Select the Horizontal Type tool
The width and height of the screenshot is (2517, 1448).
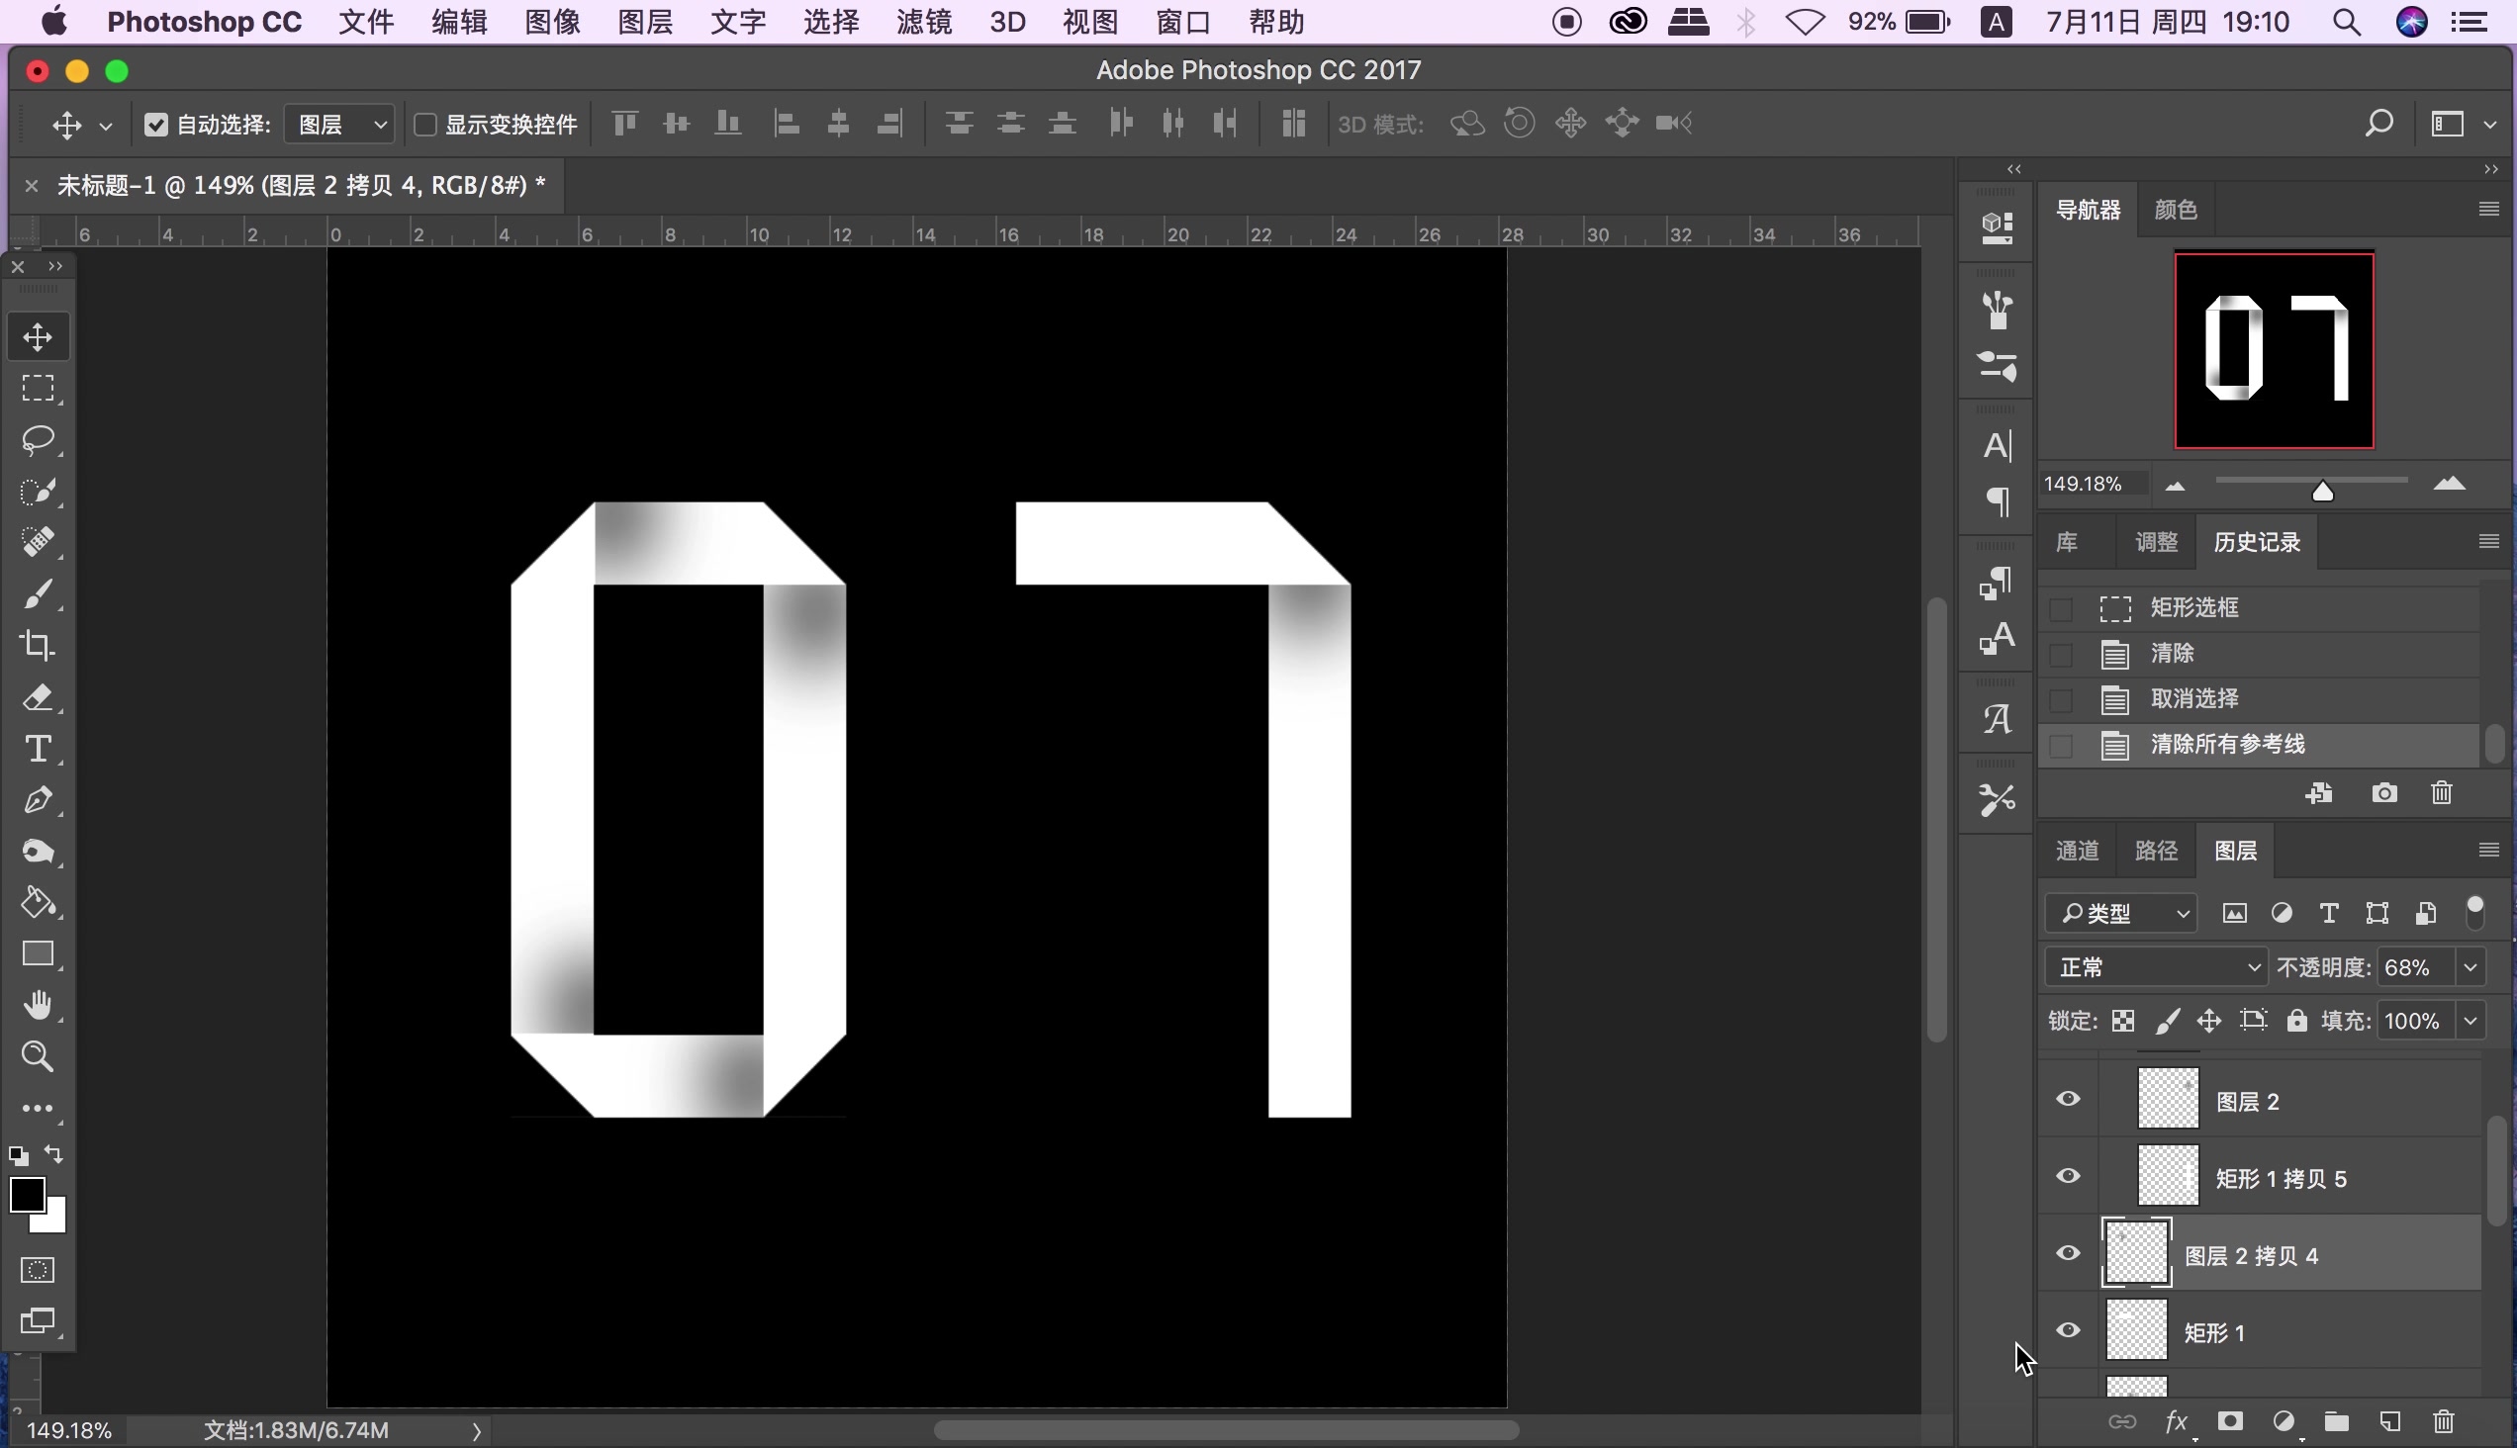click(x=38, y=749)
